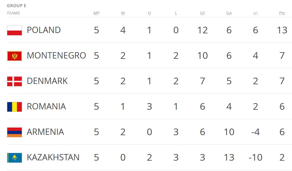This screenshot has width=292, height=171.
Task: Click the GA column header
Action: pyautogui.click(x=229, y=13)
